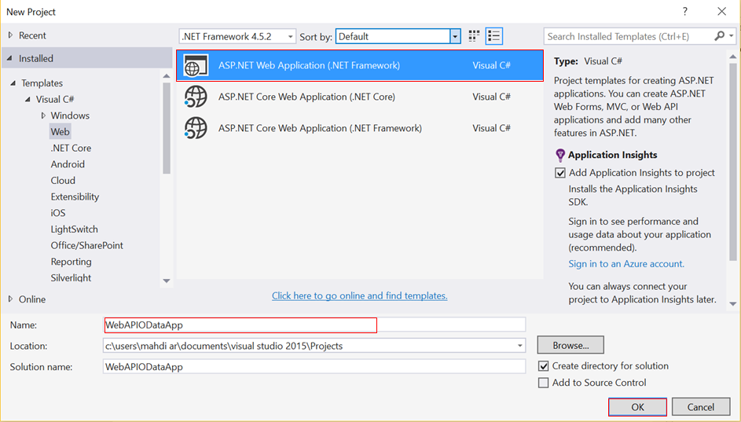Open the Location path dropdown arrow

pyautogui.click(x=520, y=346)
